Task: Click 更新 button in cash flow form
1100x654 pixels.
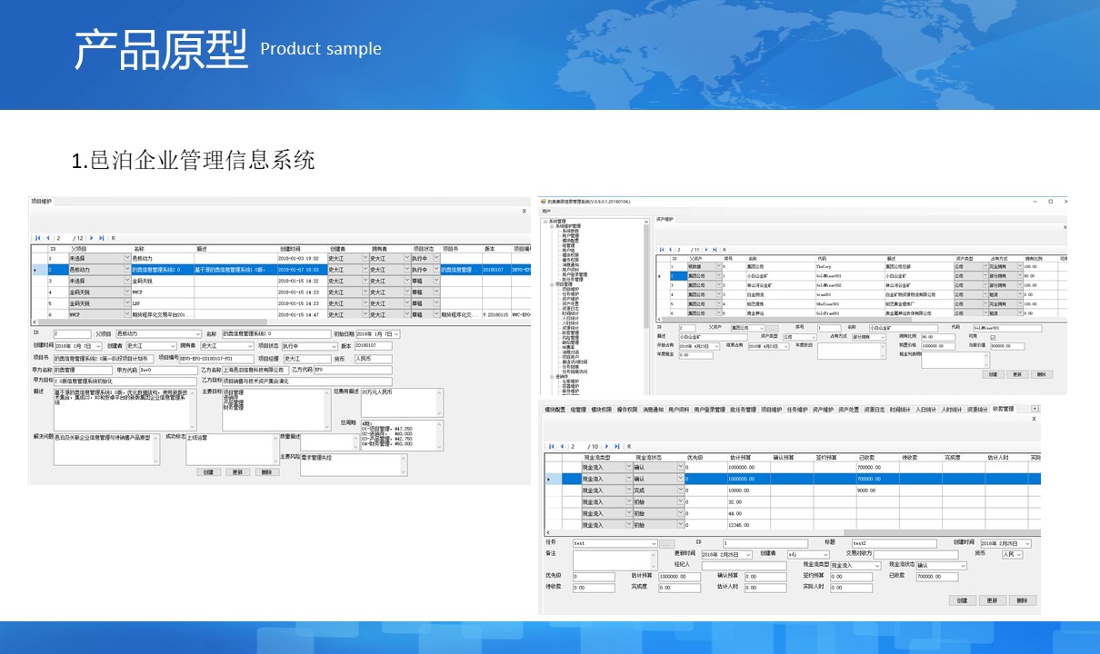Action: pos(993,600)
